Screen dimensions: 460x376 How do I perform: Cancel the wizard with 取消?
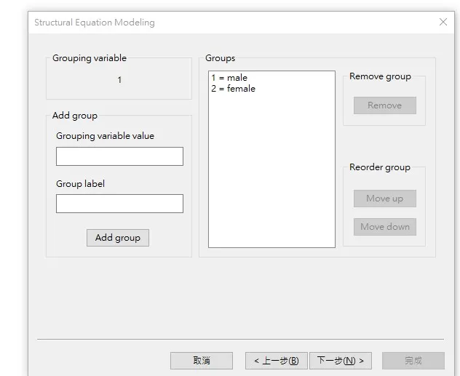[x=202, y=361]
